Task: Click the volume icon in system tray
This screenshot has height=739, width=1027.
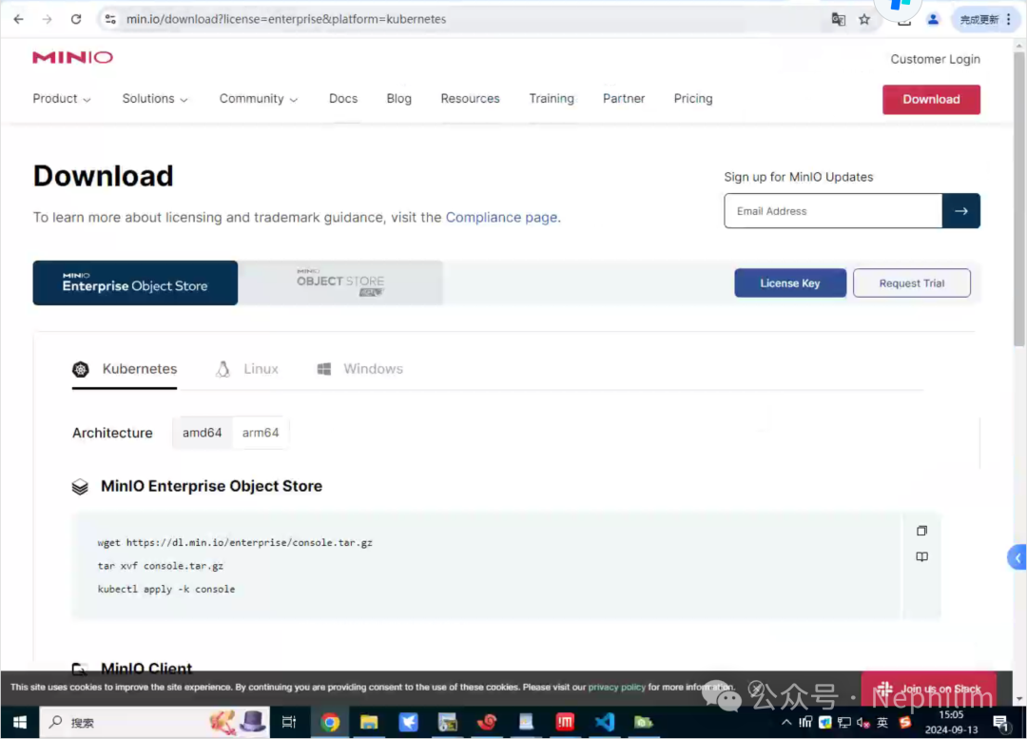Action: coord(863,723)
